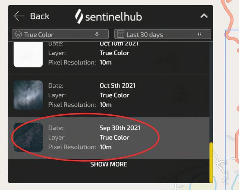Click the map area right of panel
Image resolution: width=239 pixels, height=190 pixels.
tap(226, 95)
